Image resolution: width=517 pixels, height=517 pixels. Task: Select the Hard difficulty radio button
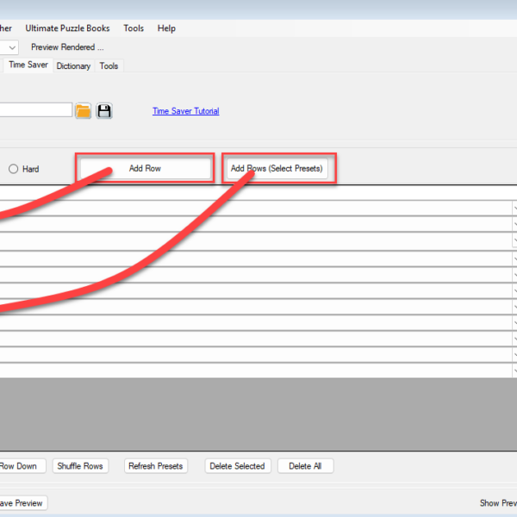click(14, 169)
